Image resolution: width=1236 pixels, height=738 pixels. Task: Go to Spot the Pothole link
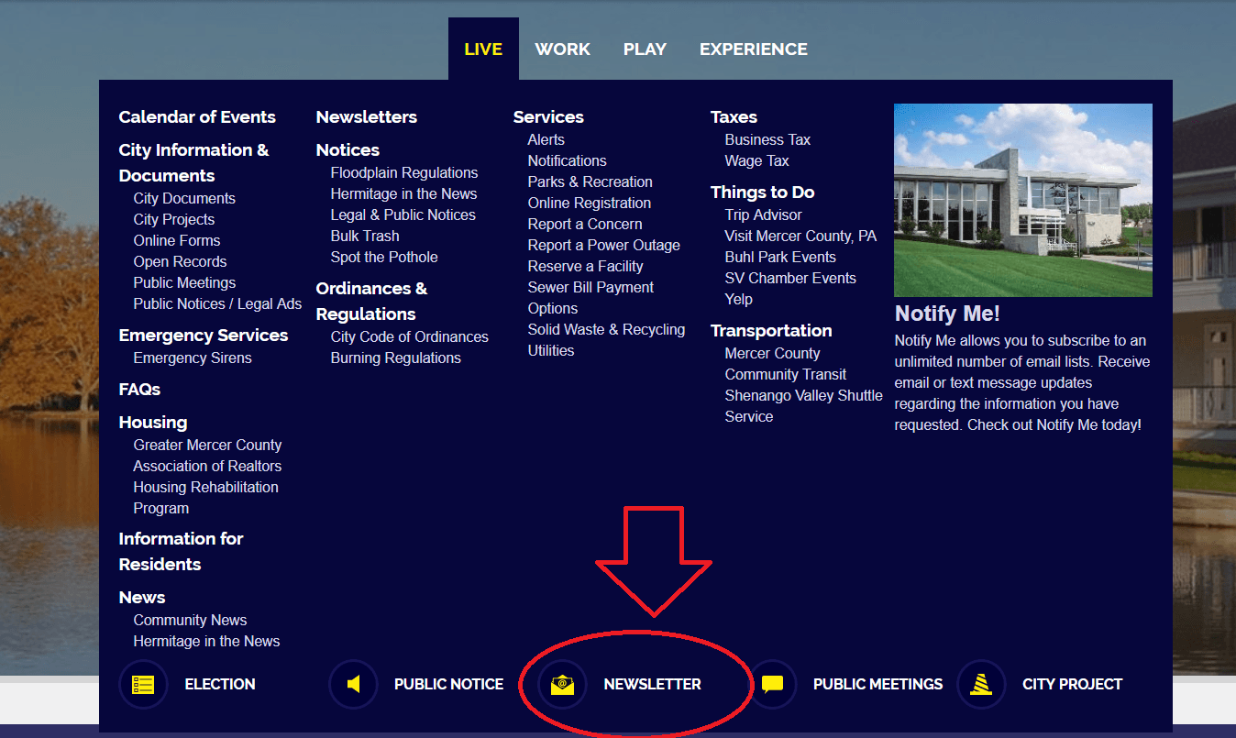tap(384, 258)
